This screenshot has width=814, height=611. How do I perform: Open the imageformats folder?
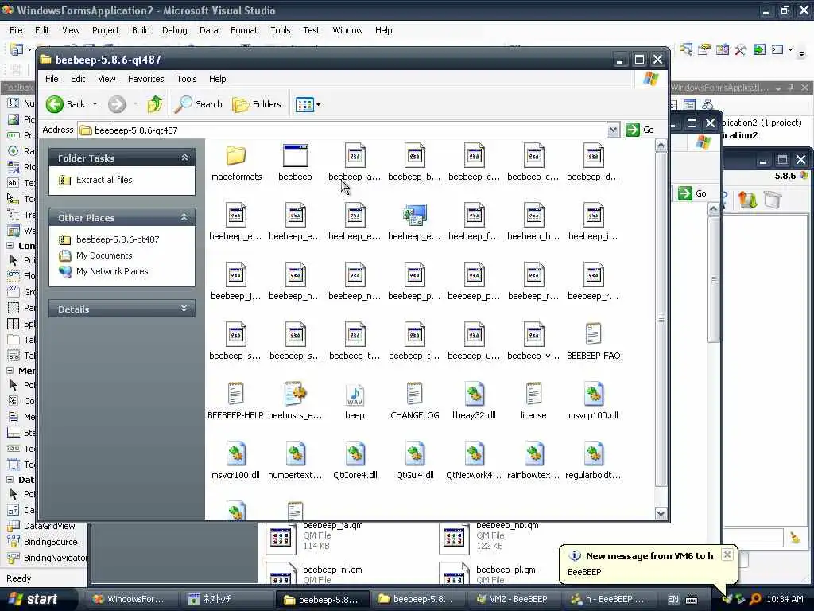pyautogui.click(x=235, y=157)
